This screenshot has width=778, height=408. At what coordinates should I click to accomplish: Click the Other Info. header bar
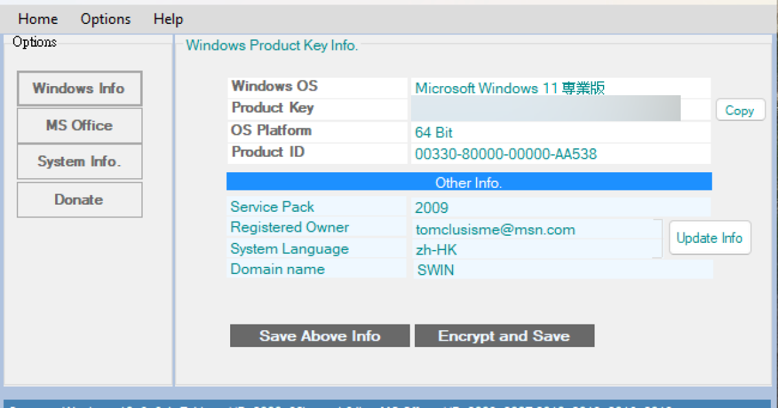(468, 182)
